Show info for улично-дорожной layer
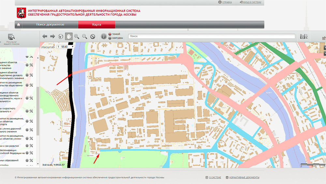The height and width of the screenshot is (184, 326). pyautogui.click(x=27, y=130)
